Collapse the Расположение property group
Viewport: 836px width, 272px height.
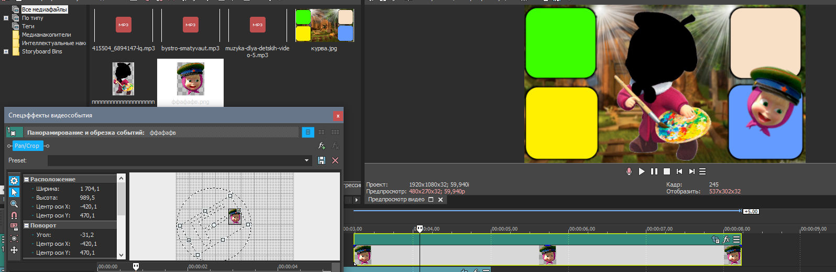click(26, 179)
